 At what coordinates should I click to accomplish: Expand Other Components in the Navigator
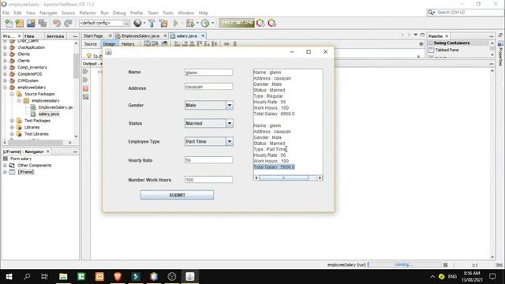5,165
